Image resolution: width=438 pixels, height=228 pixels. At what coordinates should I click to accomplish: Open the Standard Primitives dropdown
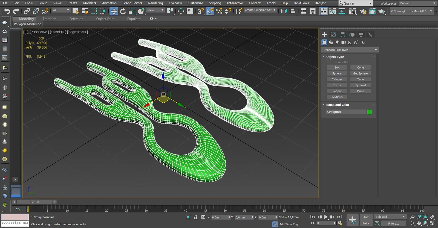[350, 50]
